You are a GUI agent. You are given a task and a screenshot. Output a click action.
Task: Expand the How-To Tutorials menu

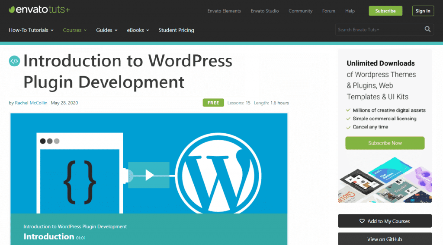[31, 30]
